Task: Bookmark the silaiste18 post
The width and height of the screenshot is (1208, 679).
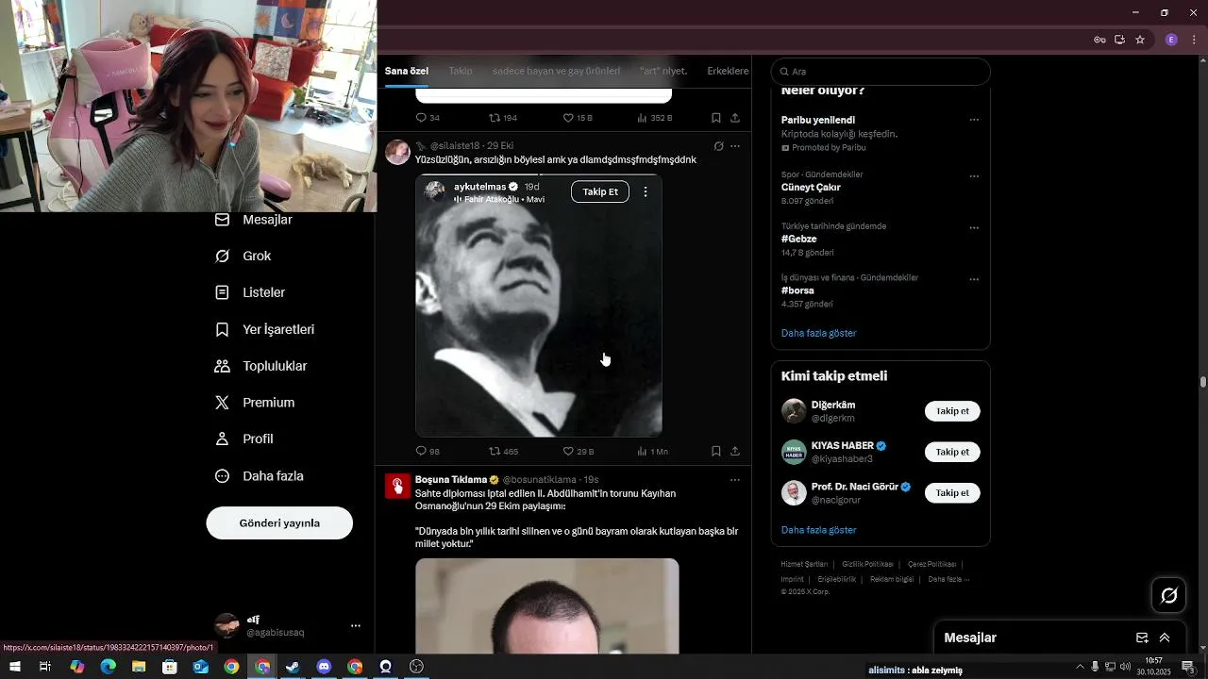Action: point(716,452)
